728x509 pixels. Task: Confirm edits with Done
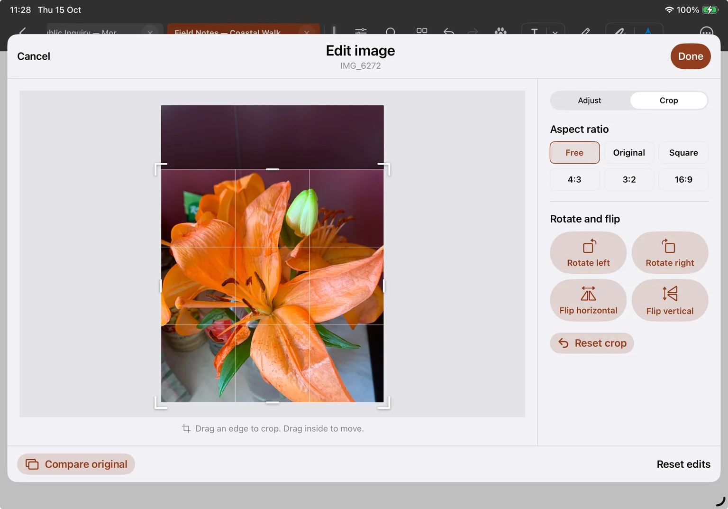point(691,56)
